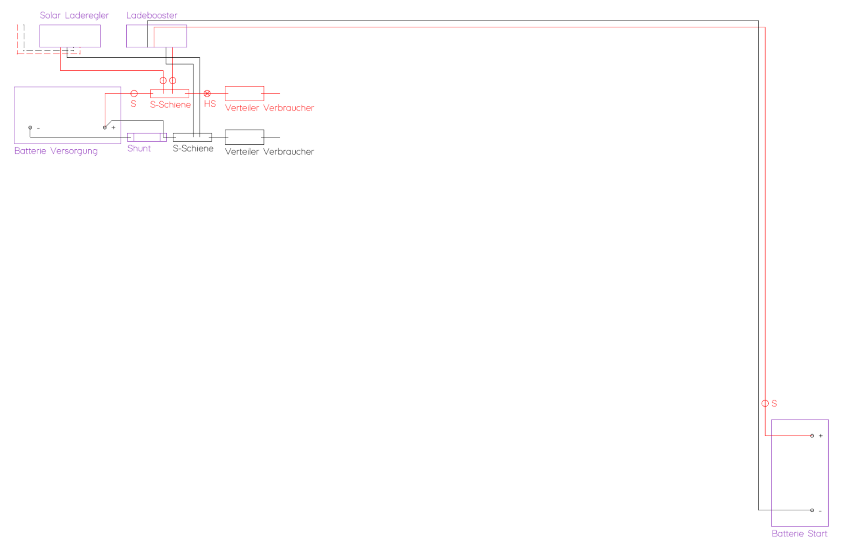Screen dimensions: 859x558
Task: Click the "S" label near Batterie Start
Action: 774,403
